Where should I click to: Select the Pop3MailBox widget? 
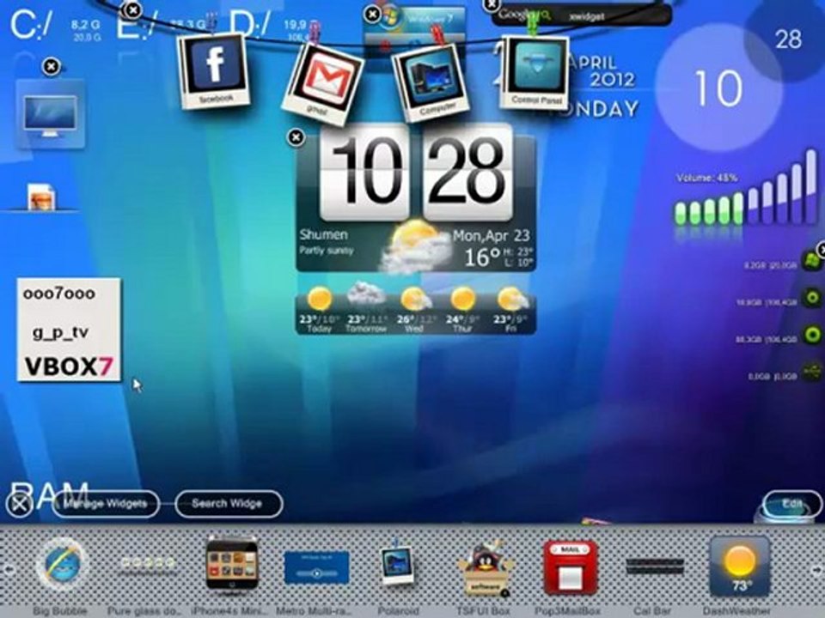click(570, 567)
